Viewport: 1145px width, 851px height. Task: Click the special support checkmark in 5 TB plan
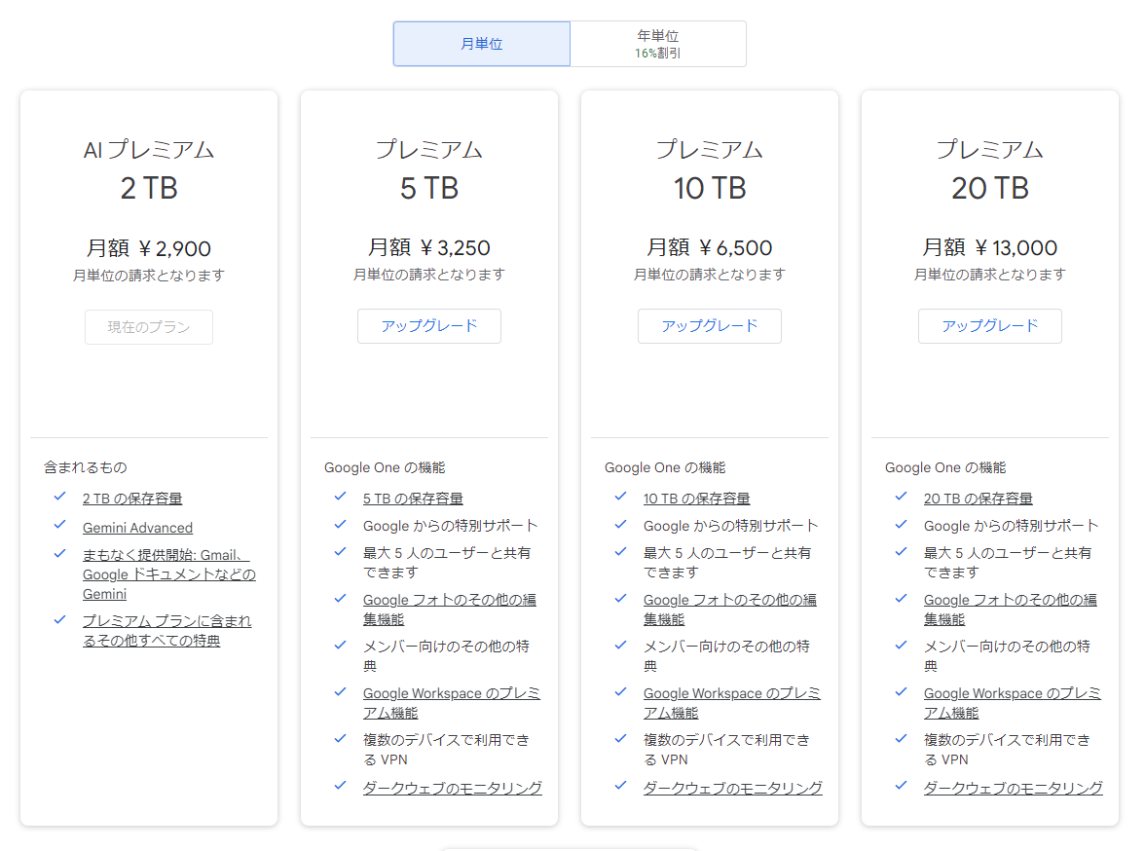pos(341,525)
